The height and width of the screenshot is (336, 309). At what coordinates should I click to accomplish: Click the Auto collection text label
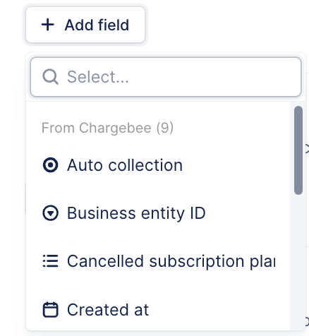[x=125, y=165]
